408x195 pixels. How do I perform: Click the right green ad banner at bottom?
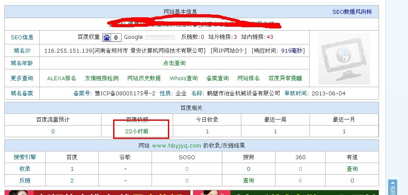pos(286,193)
